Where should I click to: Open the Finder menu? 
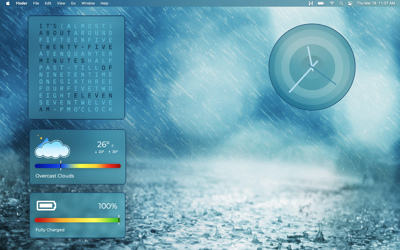tap(21, 3)
